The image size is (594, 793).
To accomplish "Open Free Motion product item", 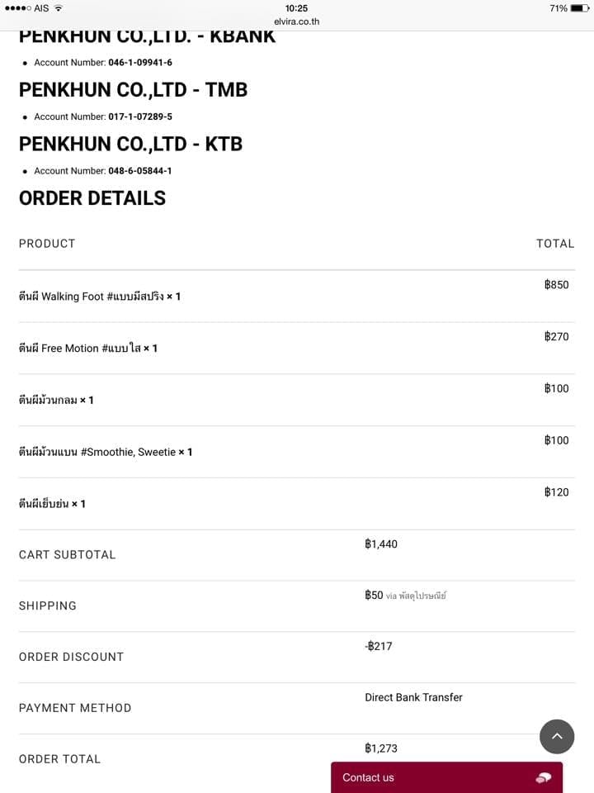I will pyautogui.click(x=87, y=349).
